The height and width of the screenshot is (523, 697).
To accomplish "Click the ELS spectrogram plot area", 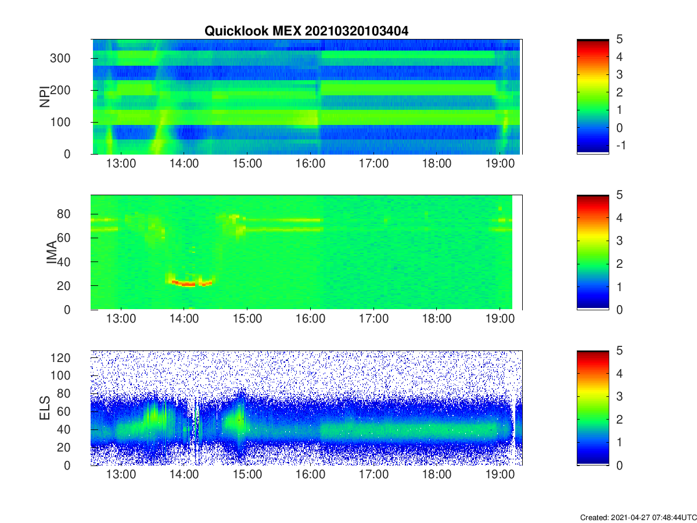I will [x=307, y=408].
